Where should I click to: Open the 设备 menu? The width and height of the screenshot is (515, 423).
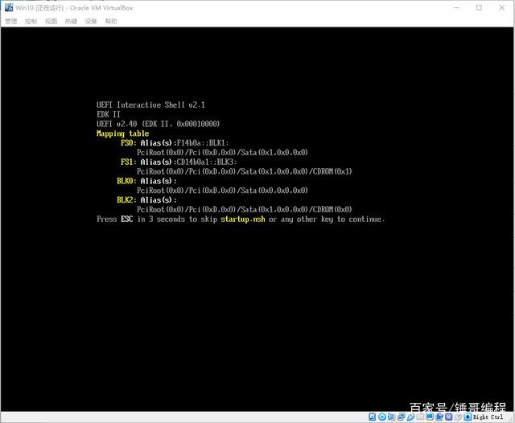click(x=91, y=22)
